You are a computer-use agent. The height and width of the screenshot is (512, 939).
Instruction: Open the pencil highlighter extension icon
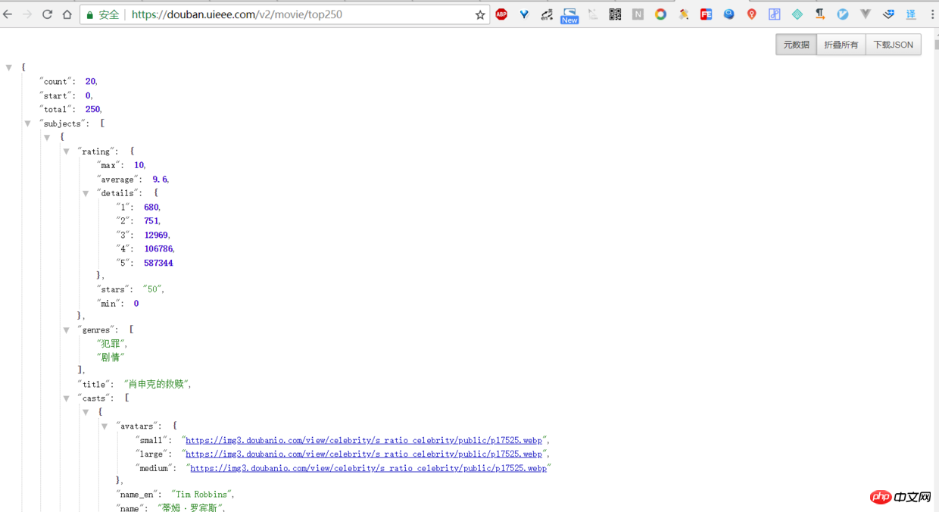point(684,14)
